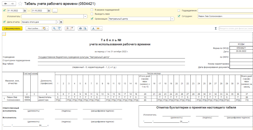This screenshot has height=130, width=253.
Task: Click the end date field 31.10.2022
Action: click(x=39, y=11)
